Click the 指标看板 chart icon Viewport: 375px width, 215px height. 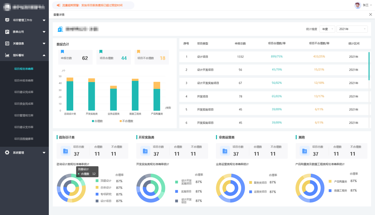coord(7,55)
